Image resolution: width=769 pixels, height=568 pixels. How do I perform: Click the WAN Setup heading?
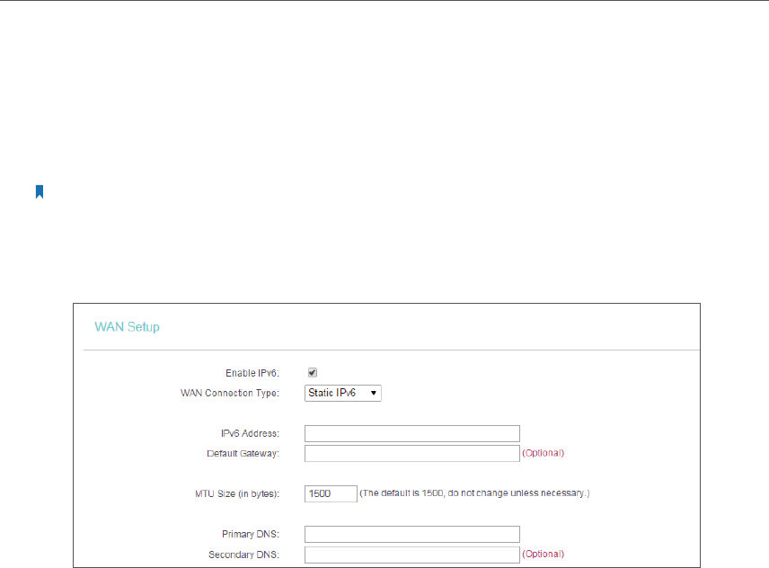127,327
